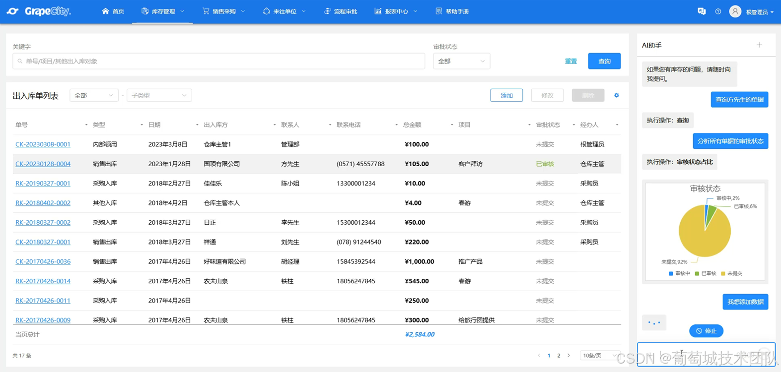This screenshot has width=781, height=372.
Task: Open order RK-20190327-0001 link
Action: pos(43,184)
